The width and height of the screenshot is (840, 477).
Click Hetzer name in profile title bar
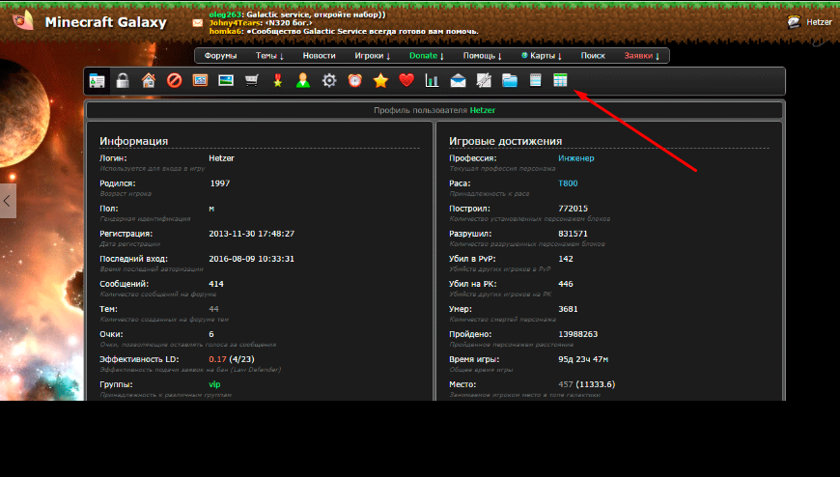[482, 110]
